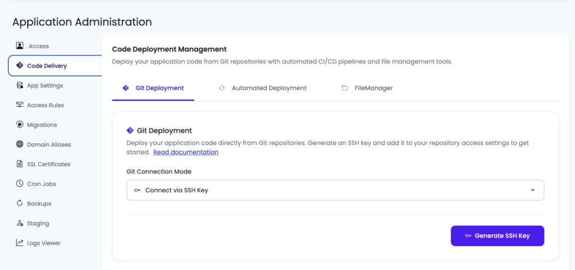Switch to the Automated Deployment tab
Viewport: 575px width, 270px height.
(x=263, y=88)
